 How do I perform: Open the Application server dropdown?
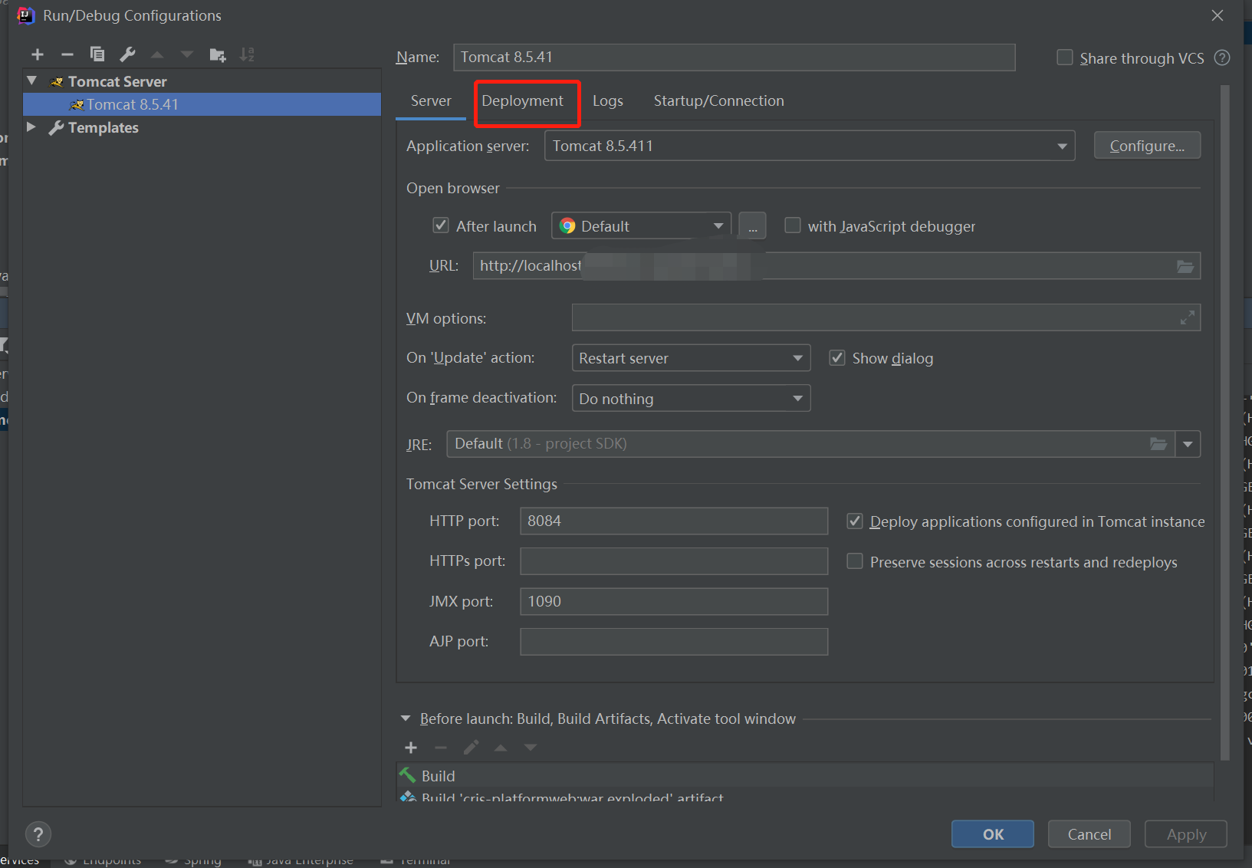(810, 146)
